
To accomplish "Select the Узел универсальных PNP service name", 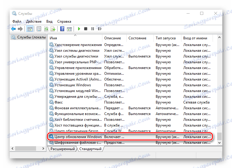I will coord(78,62).
